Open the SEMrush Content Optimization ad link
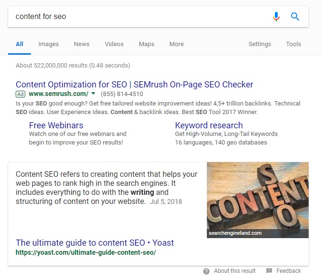 click(x=135, y=85)
